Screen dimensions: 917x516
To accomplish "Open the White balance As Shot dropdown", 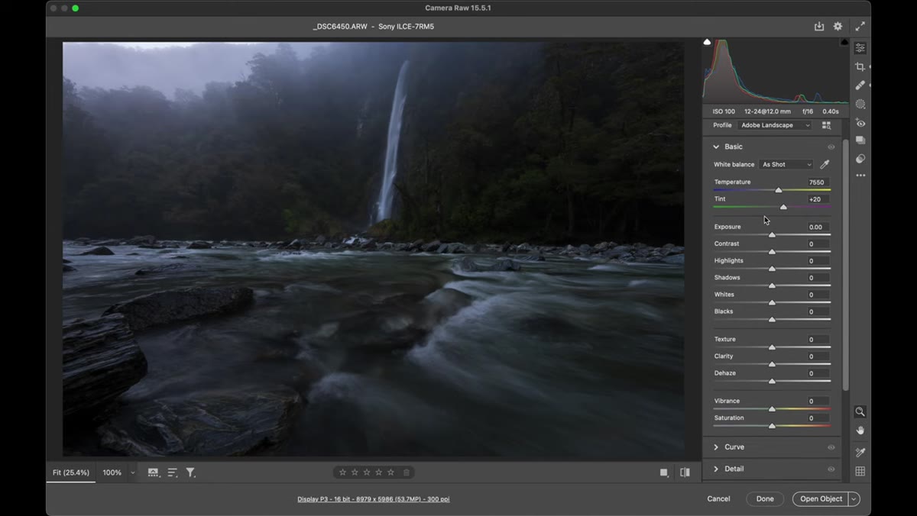I will tap(786, 164).
